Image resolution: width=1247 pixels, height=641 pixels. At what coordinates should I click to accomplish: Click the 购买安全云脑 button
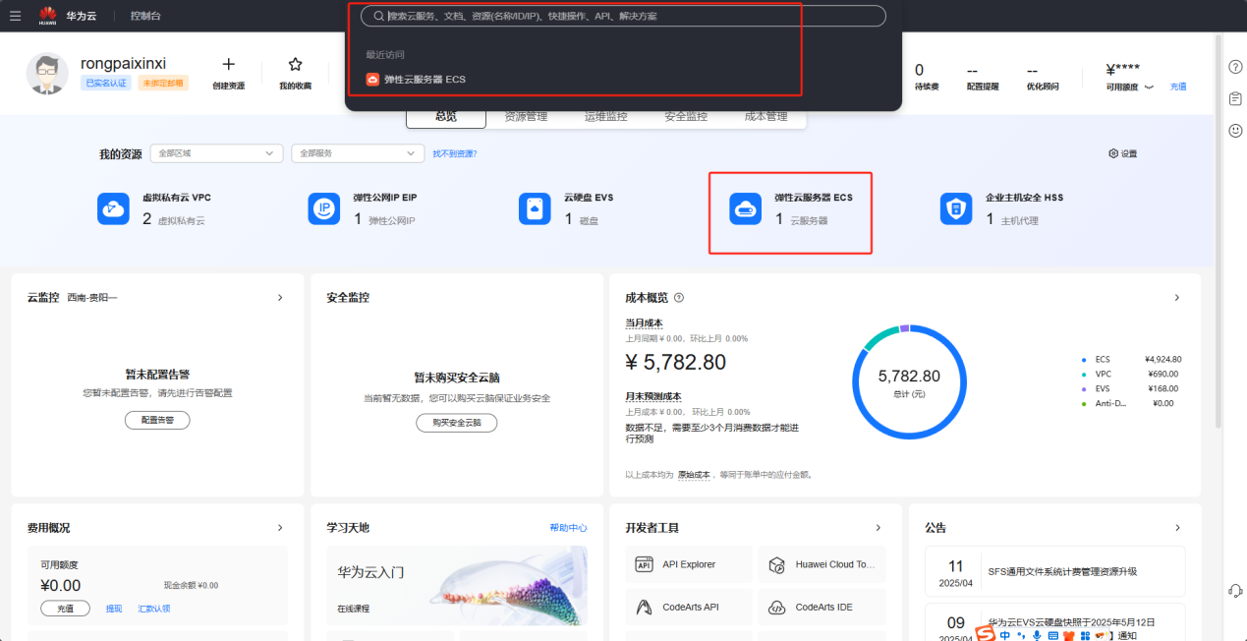point(457,423)
